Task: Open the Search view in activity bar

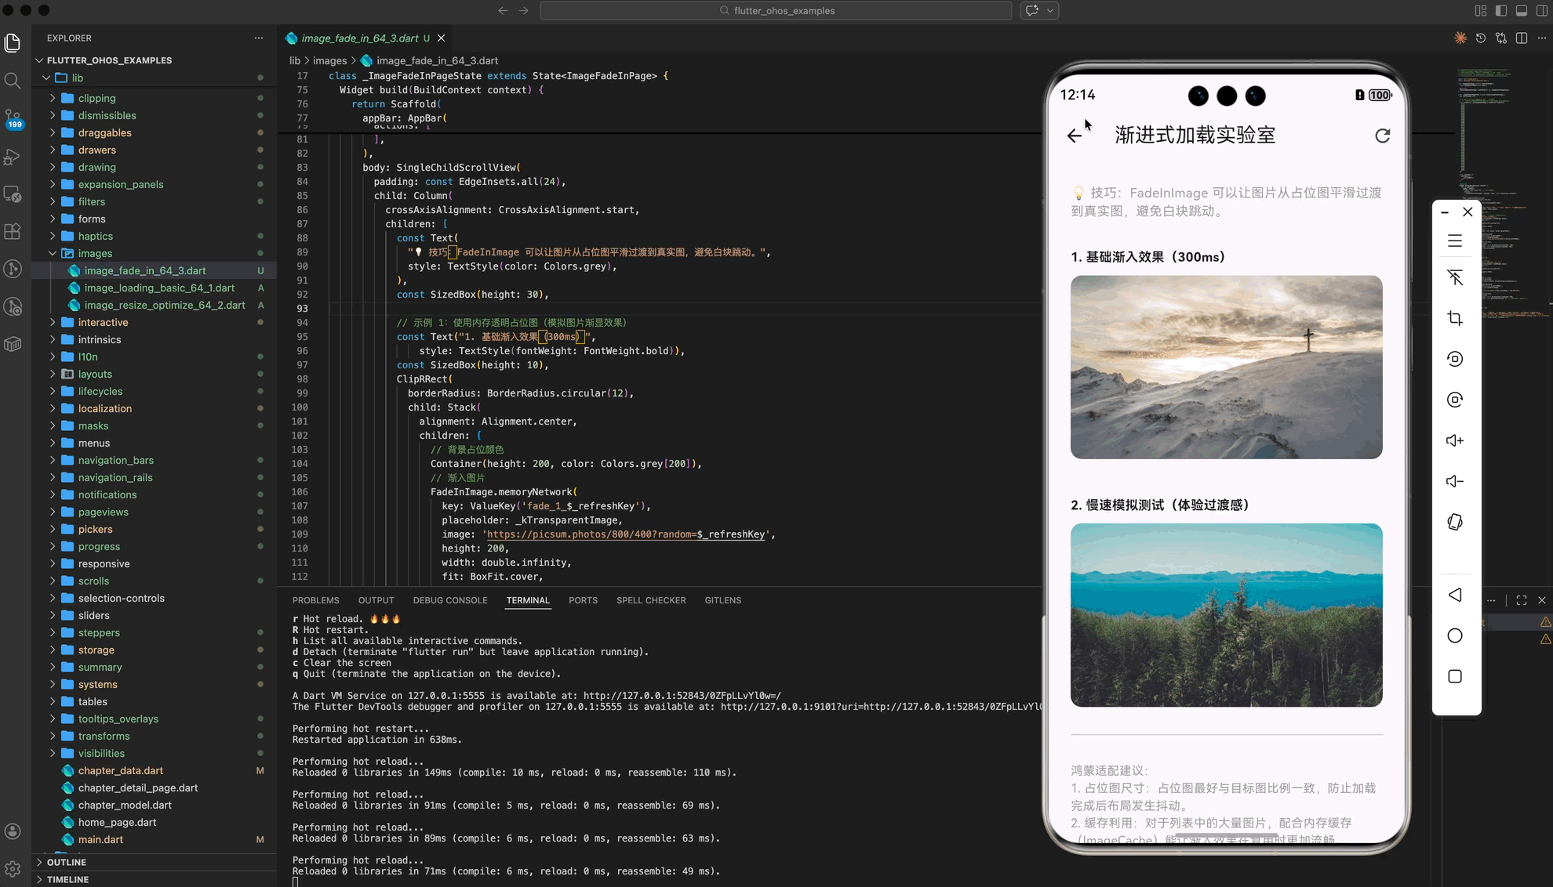Action: 13,81
